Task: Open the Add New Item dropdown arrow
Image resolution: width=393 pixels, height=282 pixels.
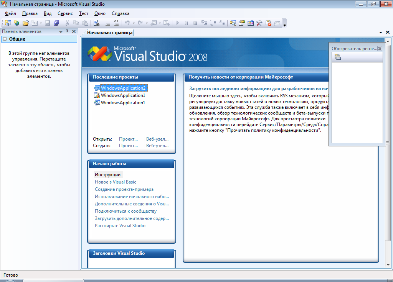Action: [x=41, y=23]
